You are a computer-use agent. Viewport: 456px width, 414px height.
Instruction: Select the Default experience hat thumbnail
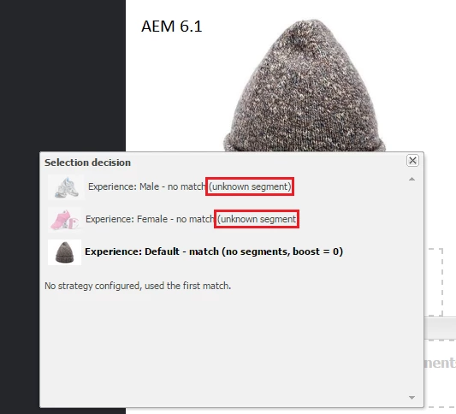64,252
